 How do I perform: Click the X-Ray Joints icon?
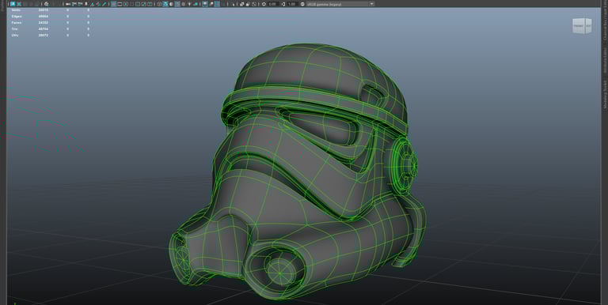(254, 4)
